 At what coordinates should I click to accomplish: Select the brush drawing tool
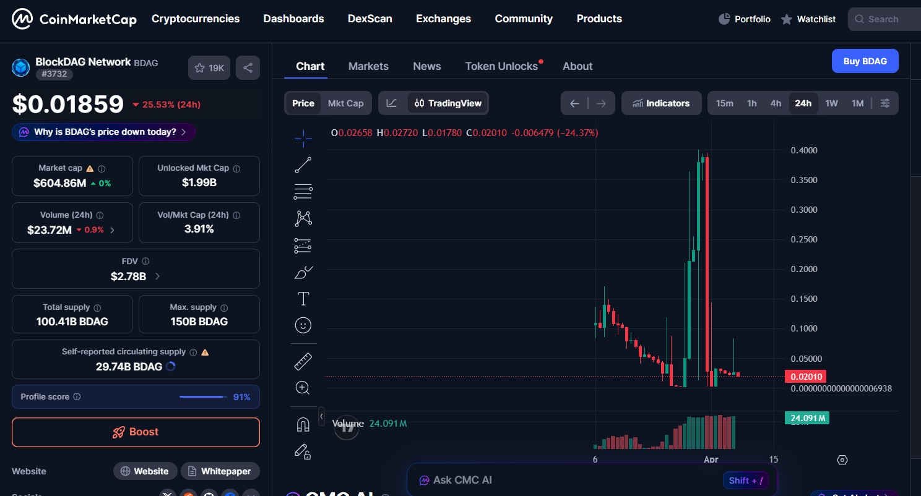pyautogui.click(x=303, y=272)
